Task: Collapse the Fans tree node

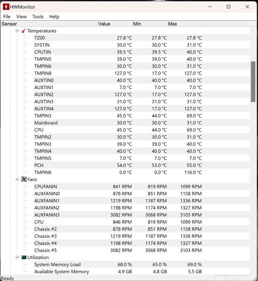Action: 17,179
